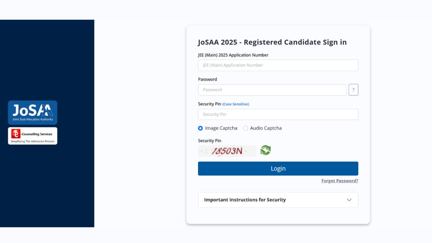
Task: Switch to the Audio Captcha radio option
Action: pyautogui.click(x=246, y=128)
